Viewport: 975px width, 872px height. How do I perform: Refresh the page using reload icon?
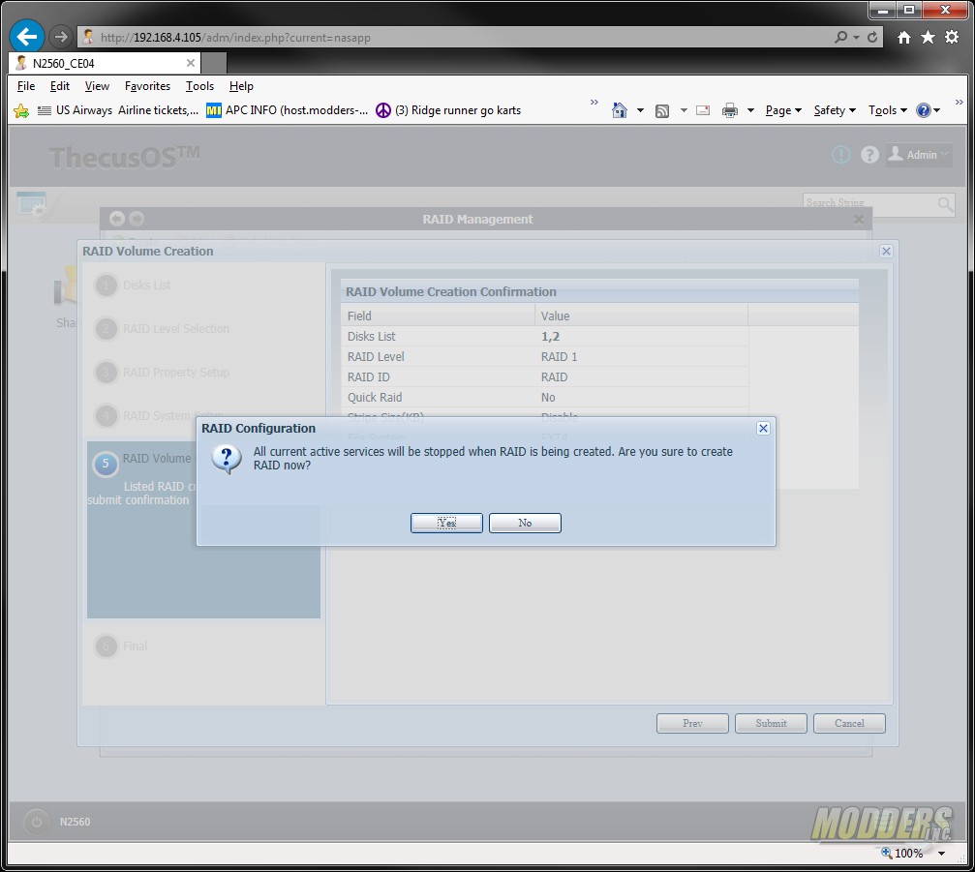872,38
